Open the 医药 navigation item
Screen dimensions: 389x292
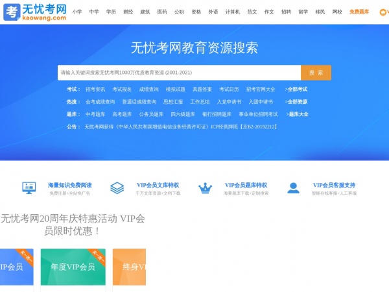click(162, 12)
